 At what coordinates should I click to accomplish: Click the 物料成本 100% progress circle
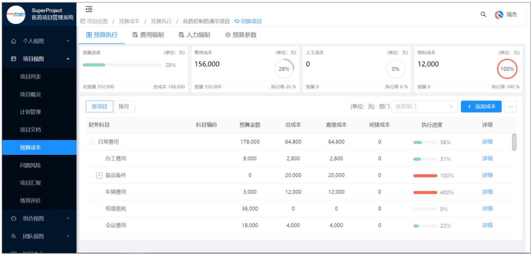[x=507, y=69]
